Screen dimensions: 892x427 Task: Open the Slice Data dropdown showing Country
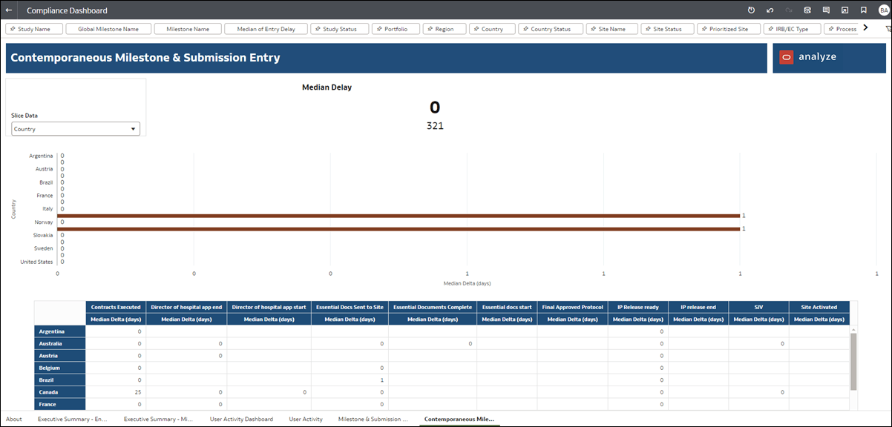click(75, 128)
